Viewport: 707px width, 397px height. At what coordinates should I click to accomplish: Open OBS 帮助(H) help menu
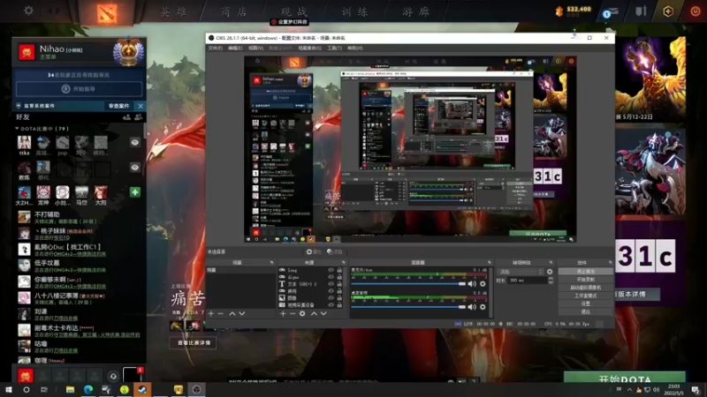pos(355,49)
